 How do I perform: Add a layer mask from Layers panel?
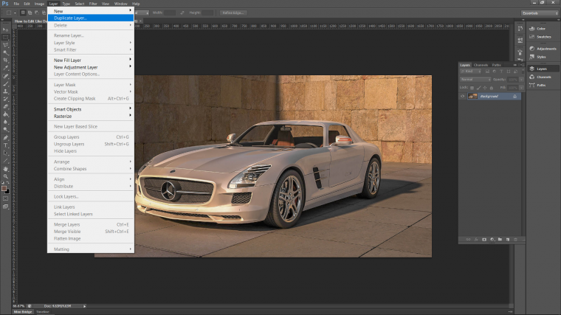click(x=484, y=240)
